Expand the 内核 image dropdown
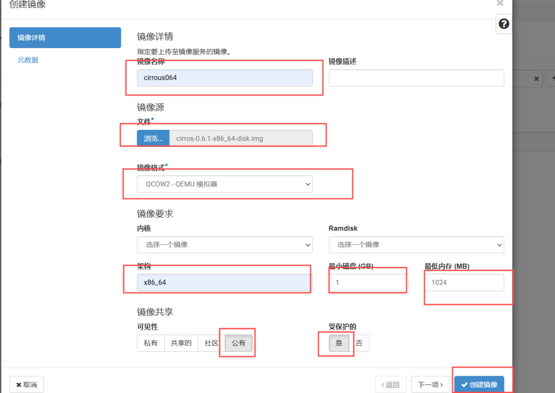This screenshot has height=393, width=555. point(224,245)
